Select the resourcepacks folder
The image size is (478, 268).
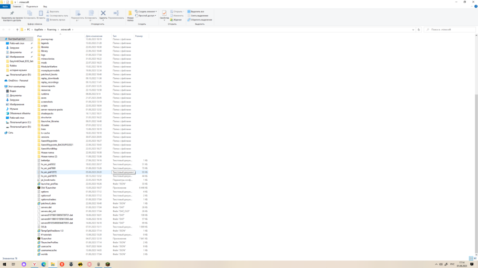48,86
